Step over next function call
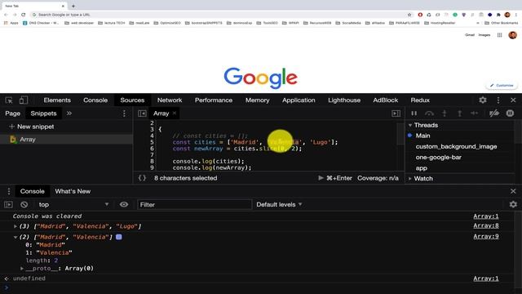This screenshot has width=522, height=294. [429, 114]
